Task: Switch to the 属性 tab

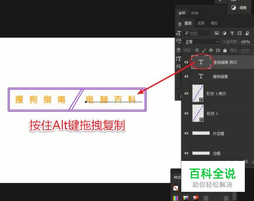Action: [x=214, y=23]
